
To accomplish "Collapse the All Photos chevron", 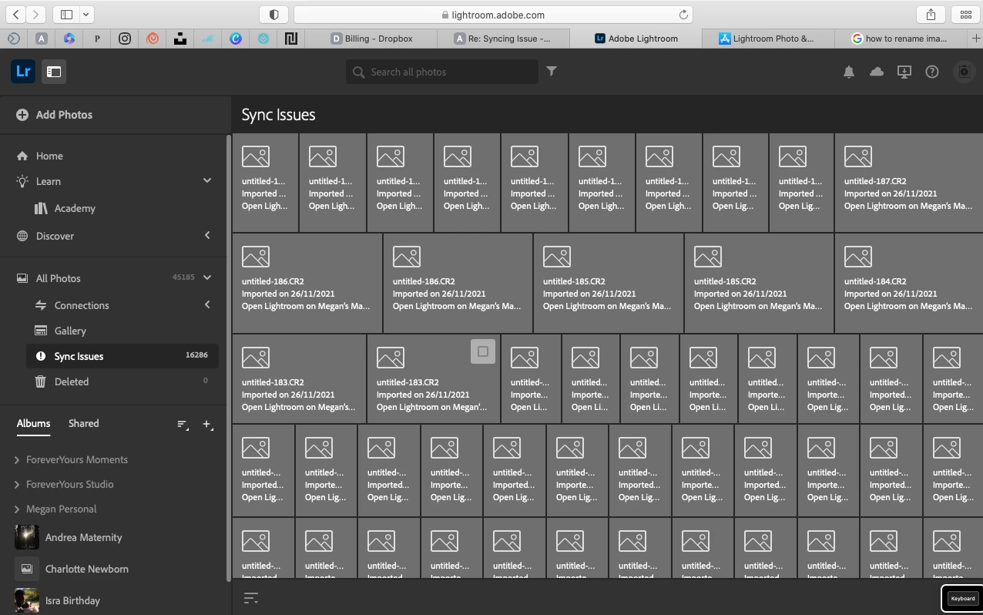I will 206,277.
